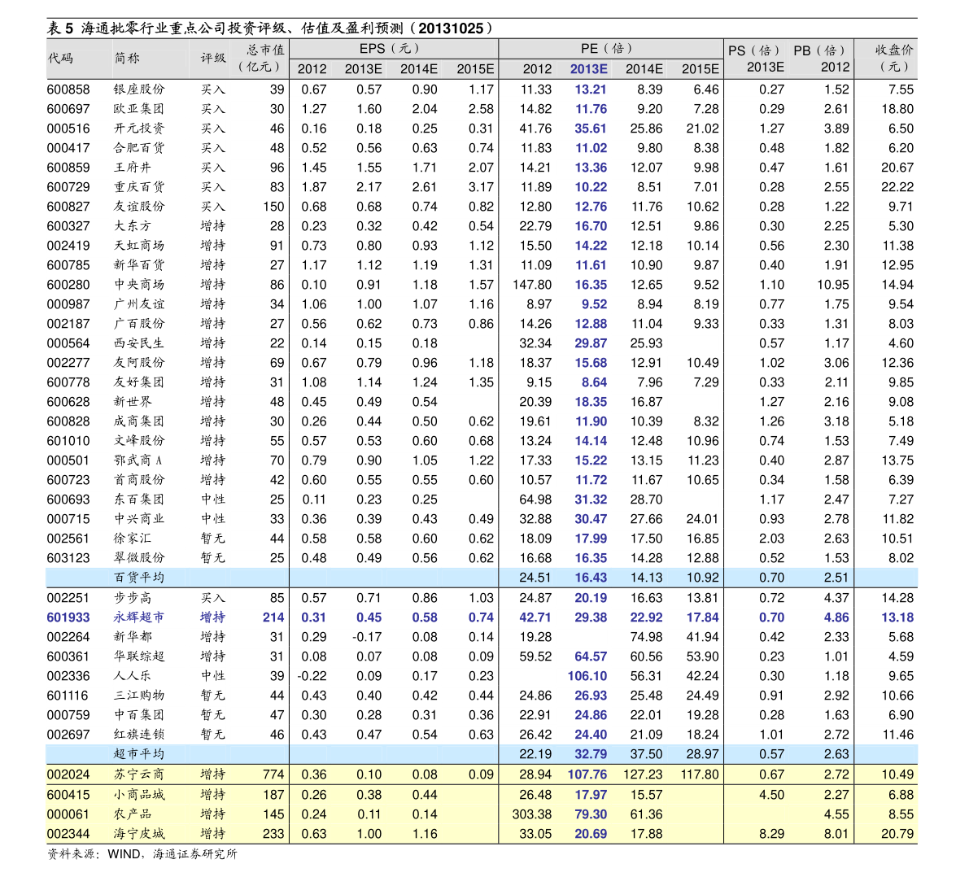
Task: Select company name 步步高
Action: point(133,598)
